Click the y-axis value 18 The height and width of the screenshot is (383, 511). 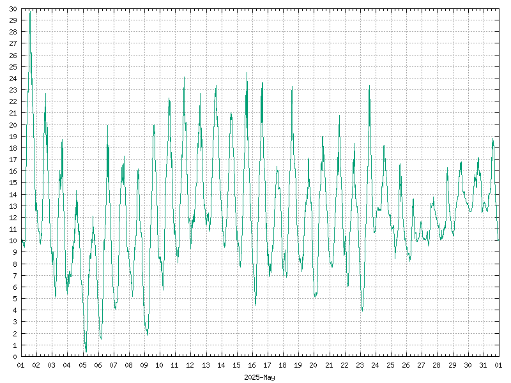pos(13,148)
